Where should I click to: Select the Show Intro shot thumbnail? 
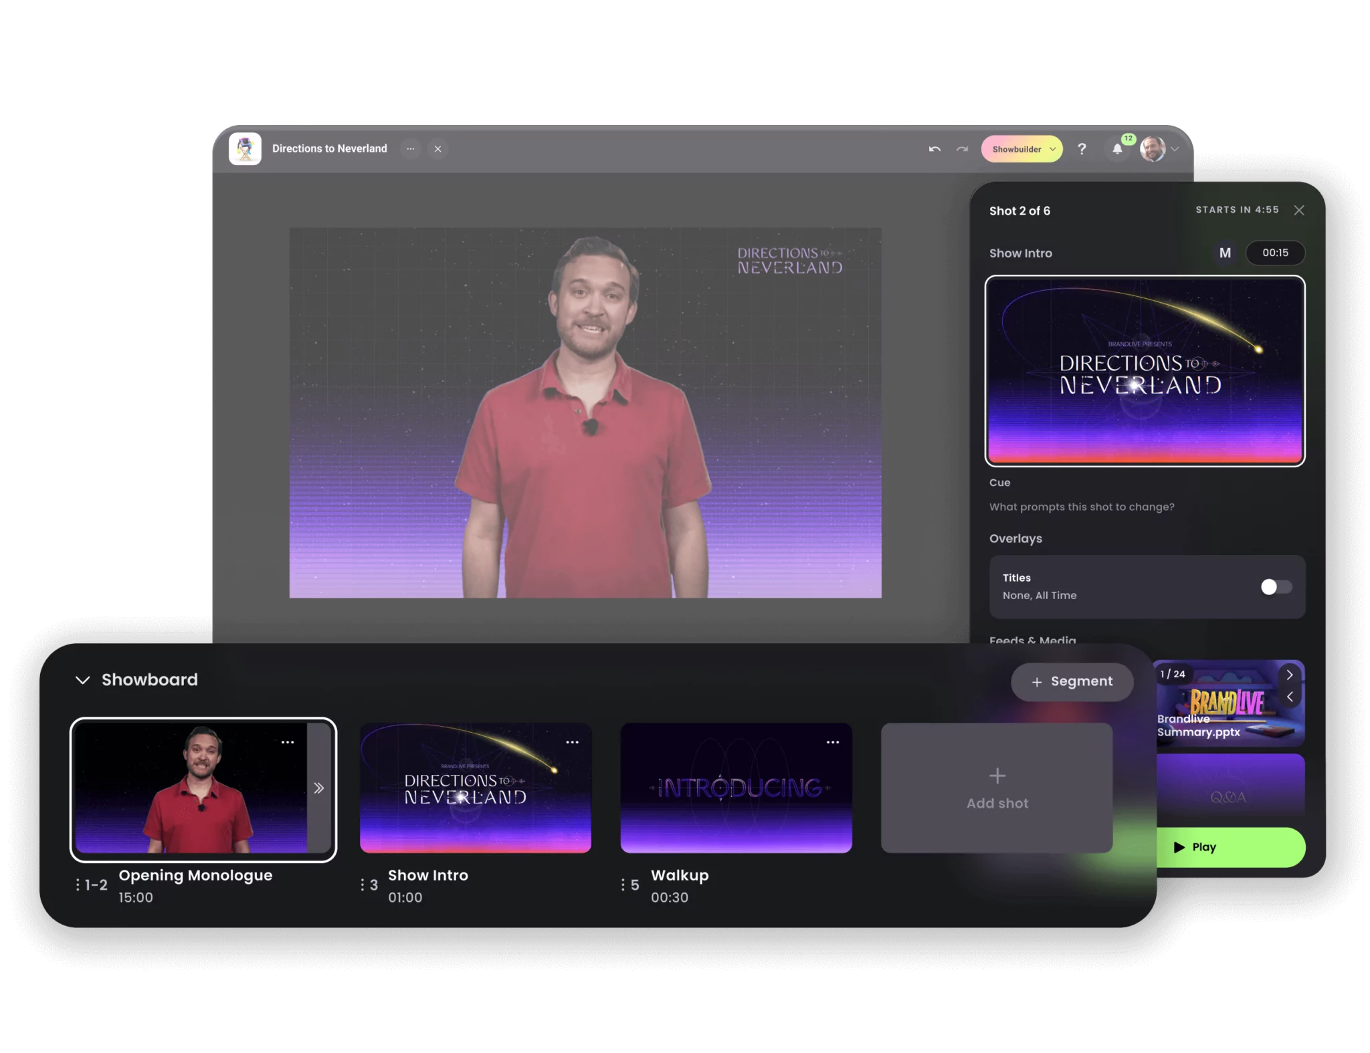click(x=476, y=788)
